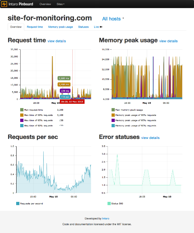194x233 pixels.
Task: Click the Requests per second legend label
Action: 32,204
